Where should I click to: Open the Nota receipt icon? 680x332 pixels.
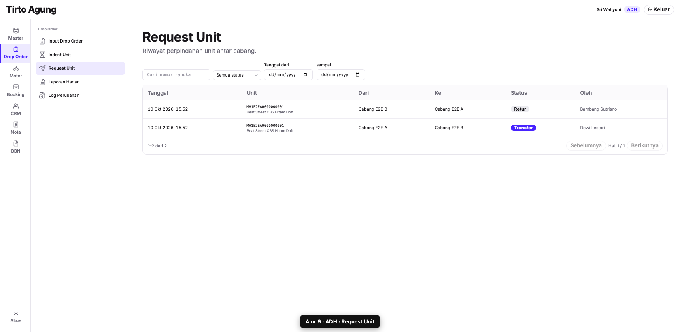16,125
